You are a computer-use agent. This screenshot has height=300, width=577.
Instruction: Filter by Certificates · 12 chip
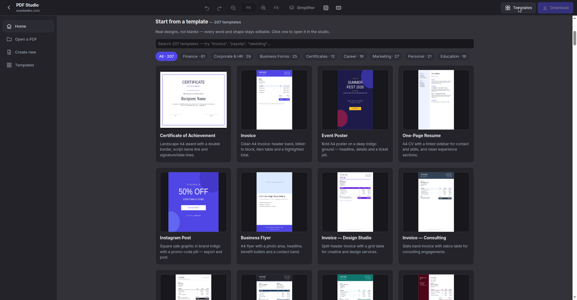[x=320, y=57]
